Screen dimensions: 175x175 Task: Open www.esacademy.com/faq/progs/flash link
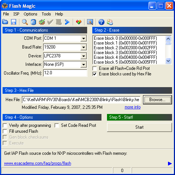click(37, 163)
